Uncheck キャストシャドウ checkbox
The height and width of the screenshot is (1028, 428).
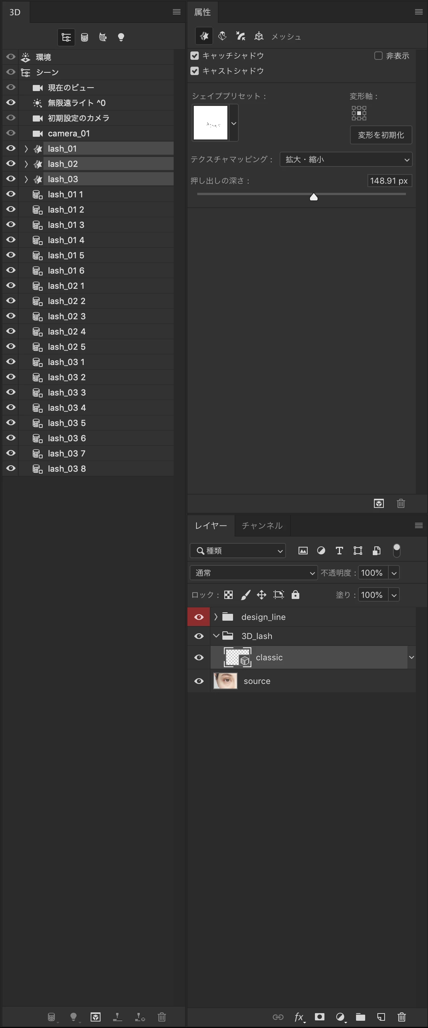[195, 70]
